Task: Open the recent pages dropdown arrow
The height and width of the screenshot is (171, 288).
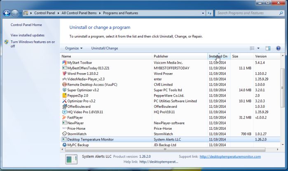Action: 20,13
